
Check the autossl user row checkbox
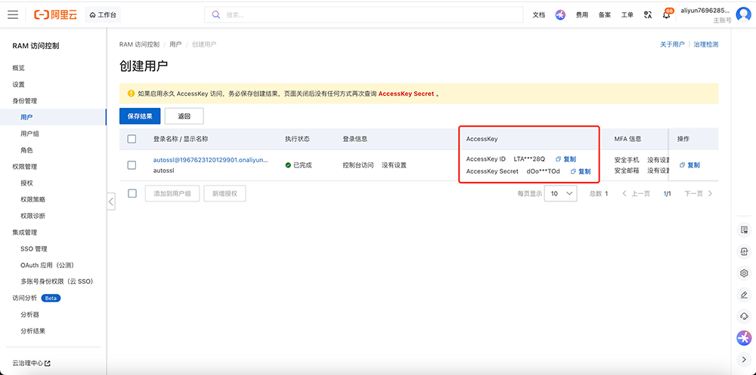tap(132, 165)
